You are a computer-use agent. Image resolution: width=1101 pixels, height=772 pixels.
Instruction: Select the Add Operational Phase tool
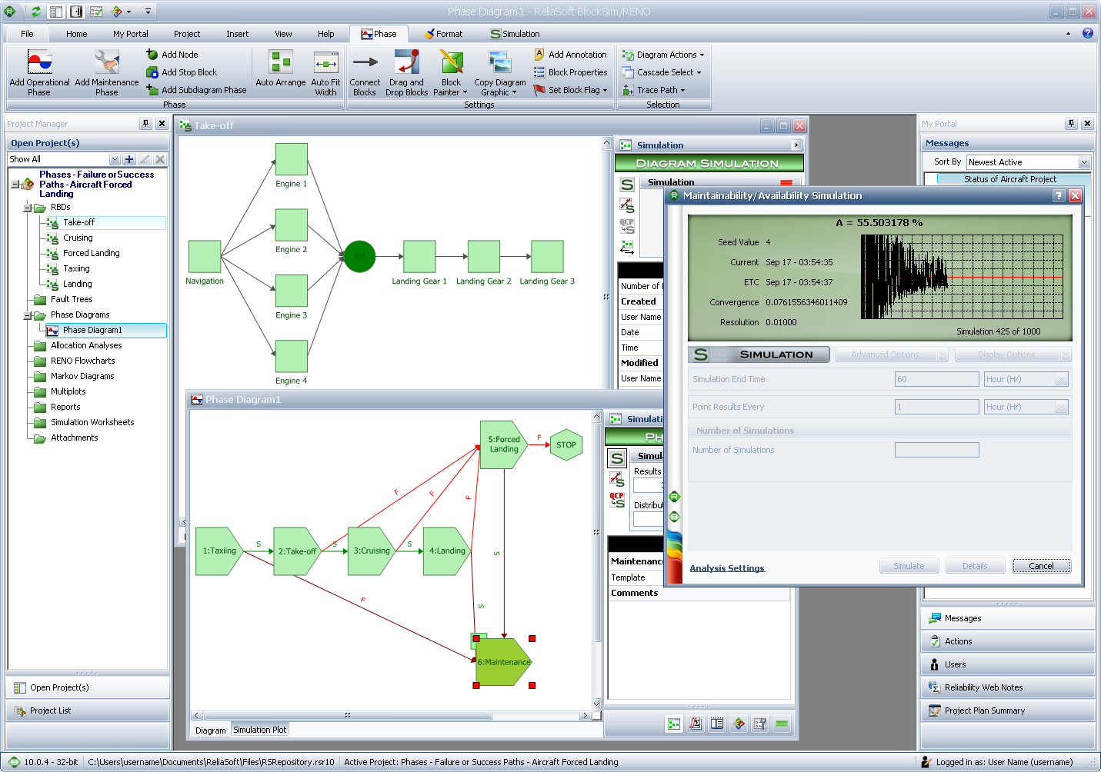tap(38, 72)
